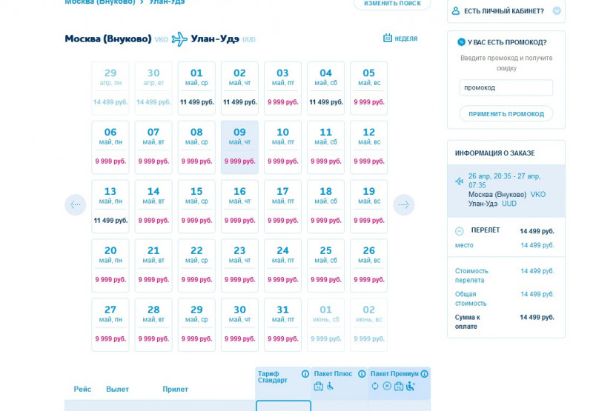Select May 03 Friday date cell

[283, 88]
